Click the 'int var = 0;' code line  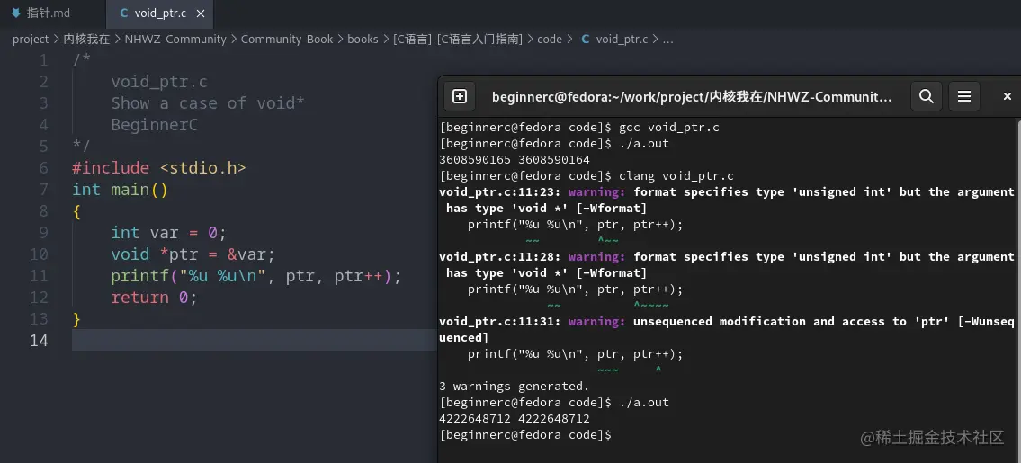click(168, 233)
